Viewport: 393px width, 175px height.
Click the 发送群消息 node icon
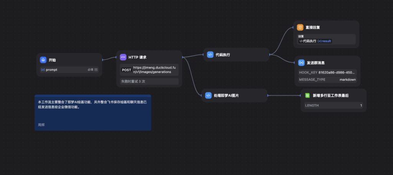301,62
